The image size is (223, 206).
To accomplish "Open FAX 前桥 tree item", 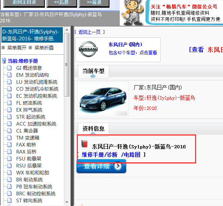I will (x=26, y=145).
